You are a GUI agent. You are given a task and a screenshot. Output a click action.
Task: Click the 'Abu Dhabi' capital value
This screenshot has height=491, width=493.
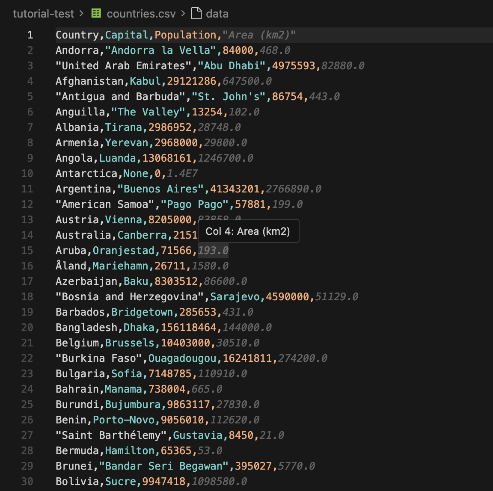pyautogui.click(x=232, y=66)
